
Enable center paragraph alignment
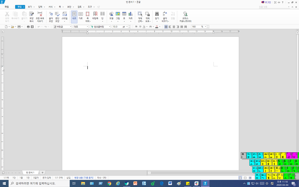pyautogui.click(x=174, y=27)
